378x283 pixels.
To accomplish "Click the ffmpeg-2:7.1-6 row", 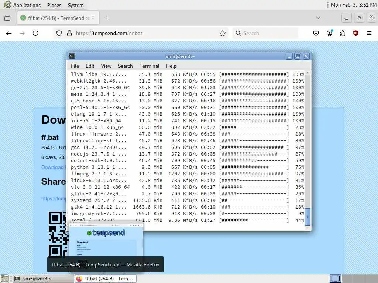I will (187, 174).
